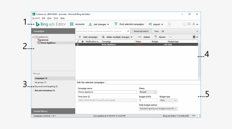The image size is (232, 129).
Task: Collapse the Contoso Inc. tree node
Action: pos(33,37)
